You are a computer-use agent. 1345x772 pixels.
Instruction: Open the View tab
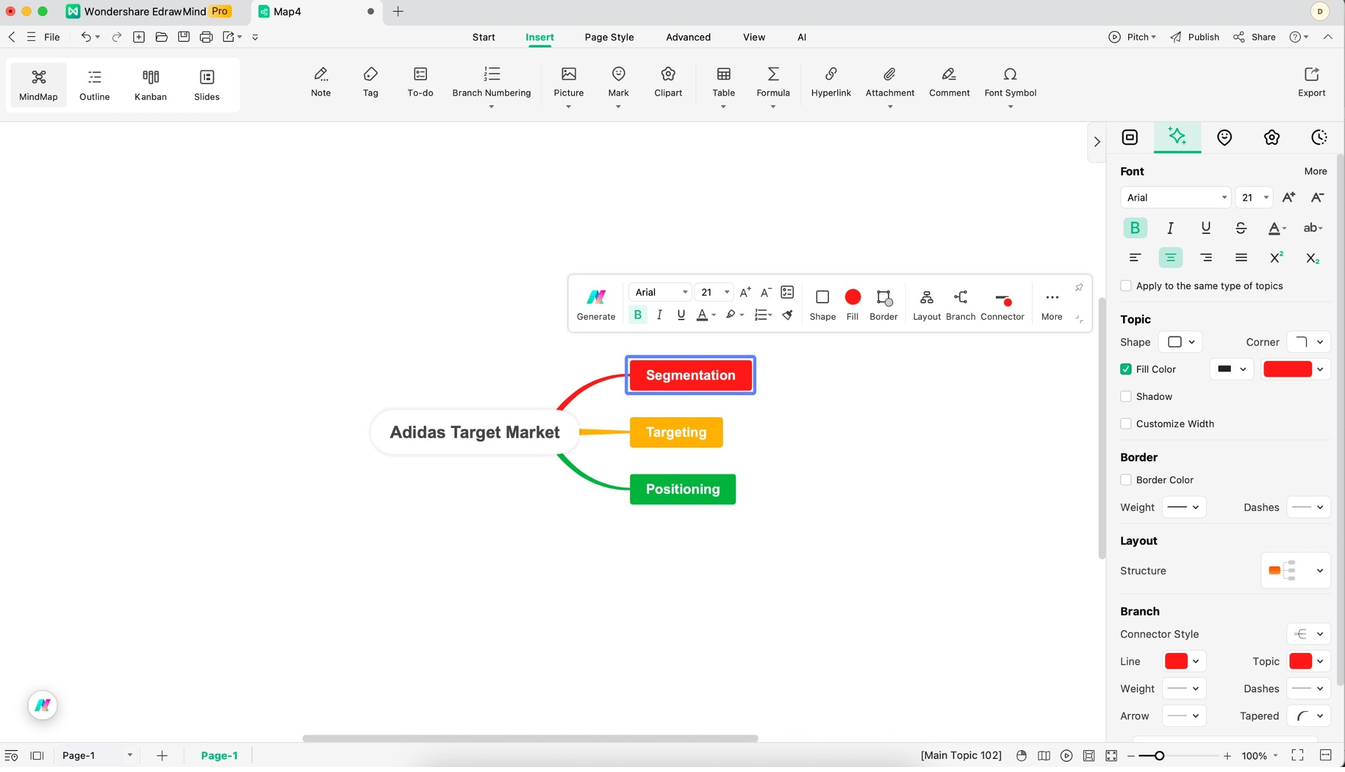click(754, 37)
